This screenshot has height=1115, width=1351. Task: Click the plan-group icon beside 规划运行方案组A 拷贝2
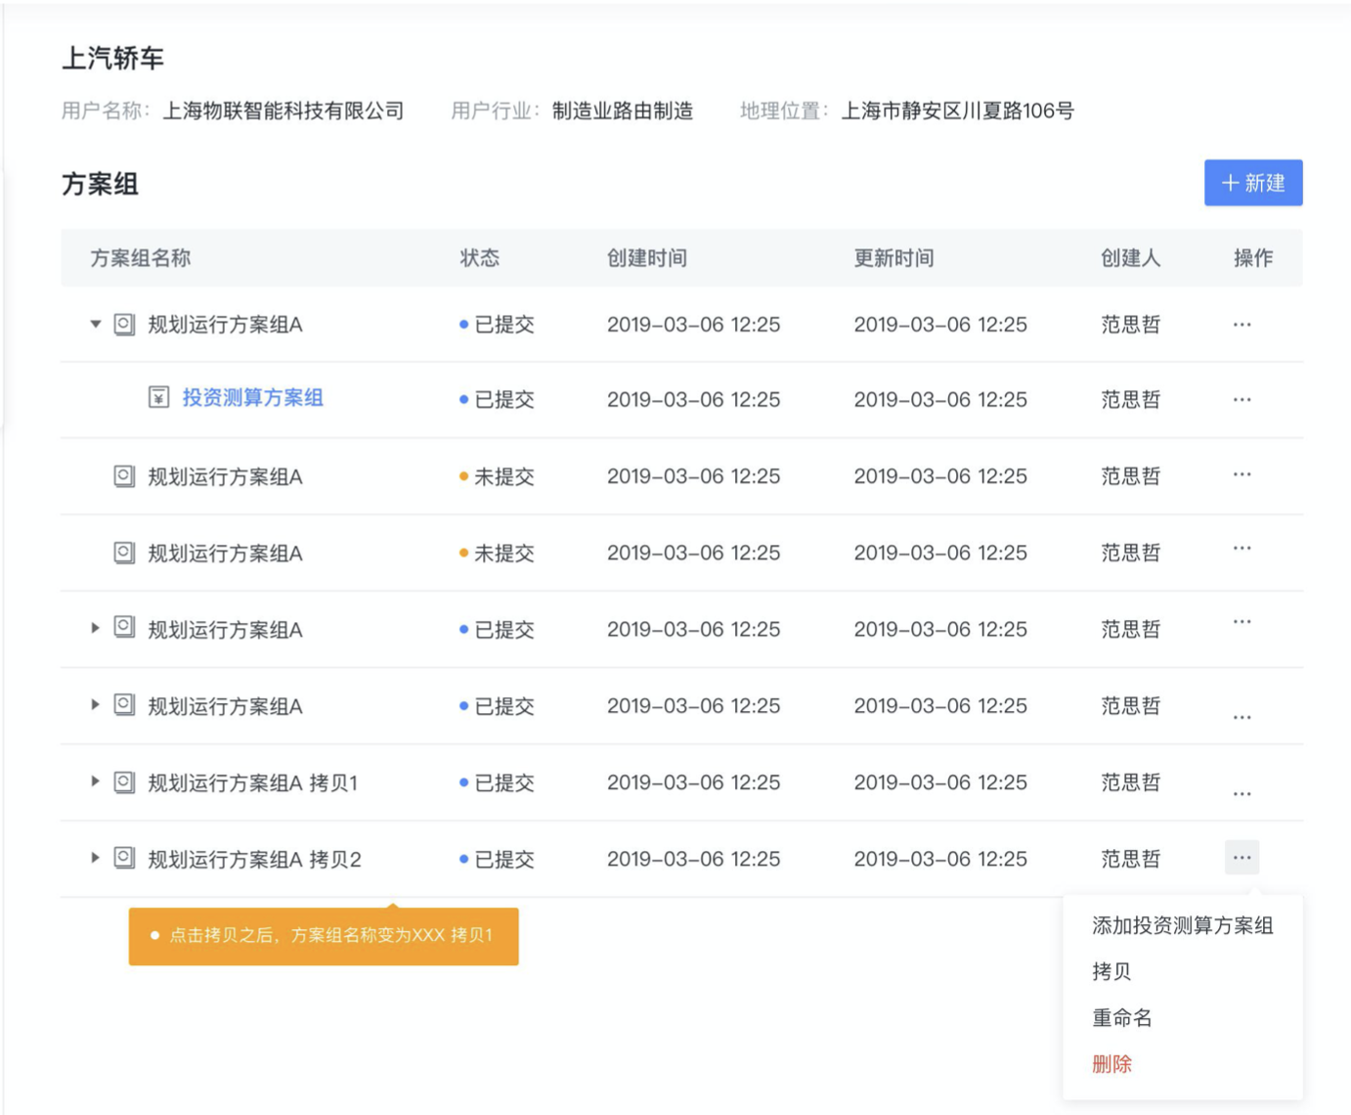[124, 858]
